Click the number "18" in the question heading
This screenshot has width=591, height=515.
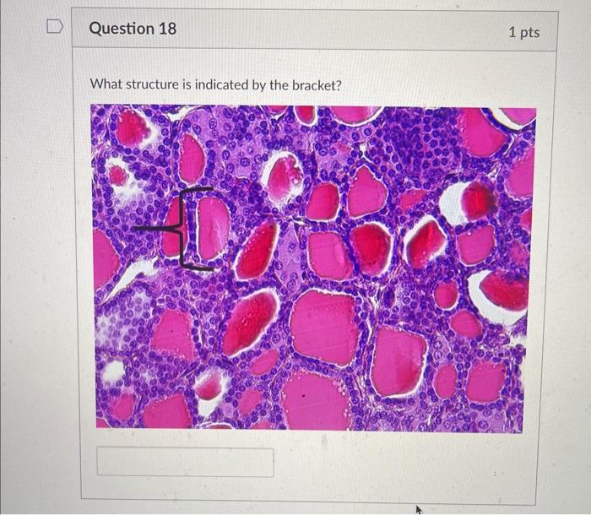pos(167,29)
